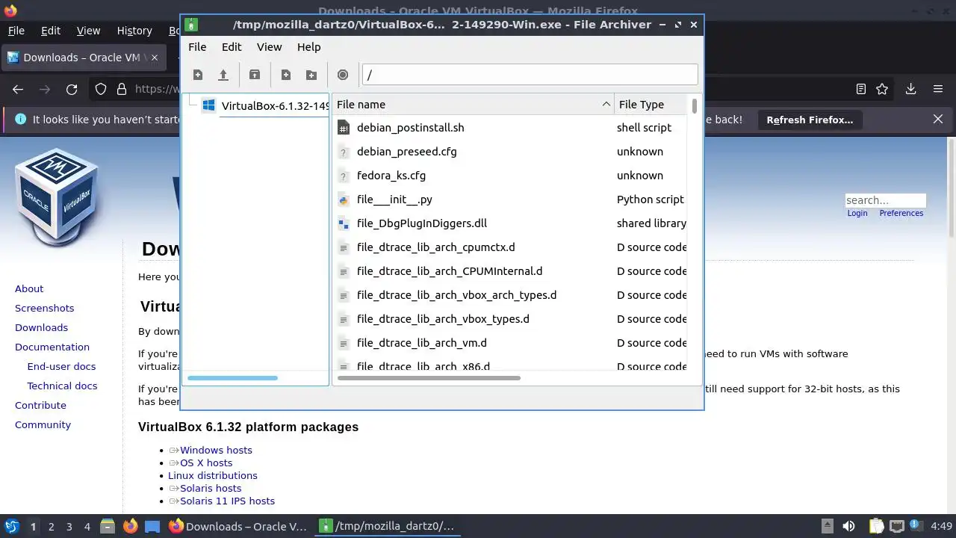Select file_dtrace_lib_arch_vm.d row
Viewport: 956px width, 538px height.
(510, 343)
